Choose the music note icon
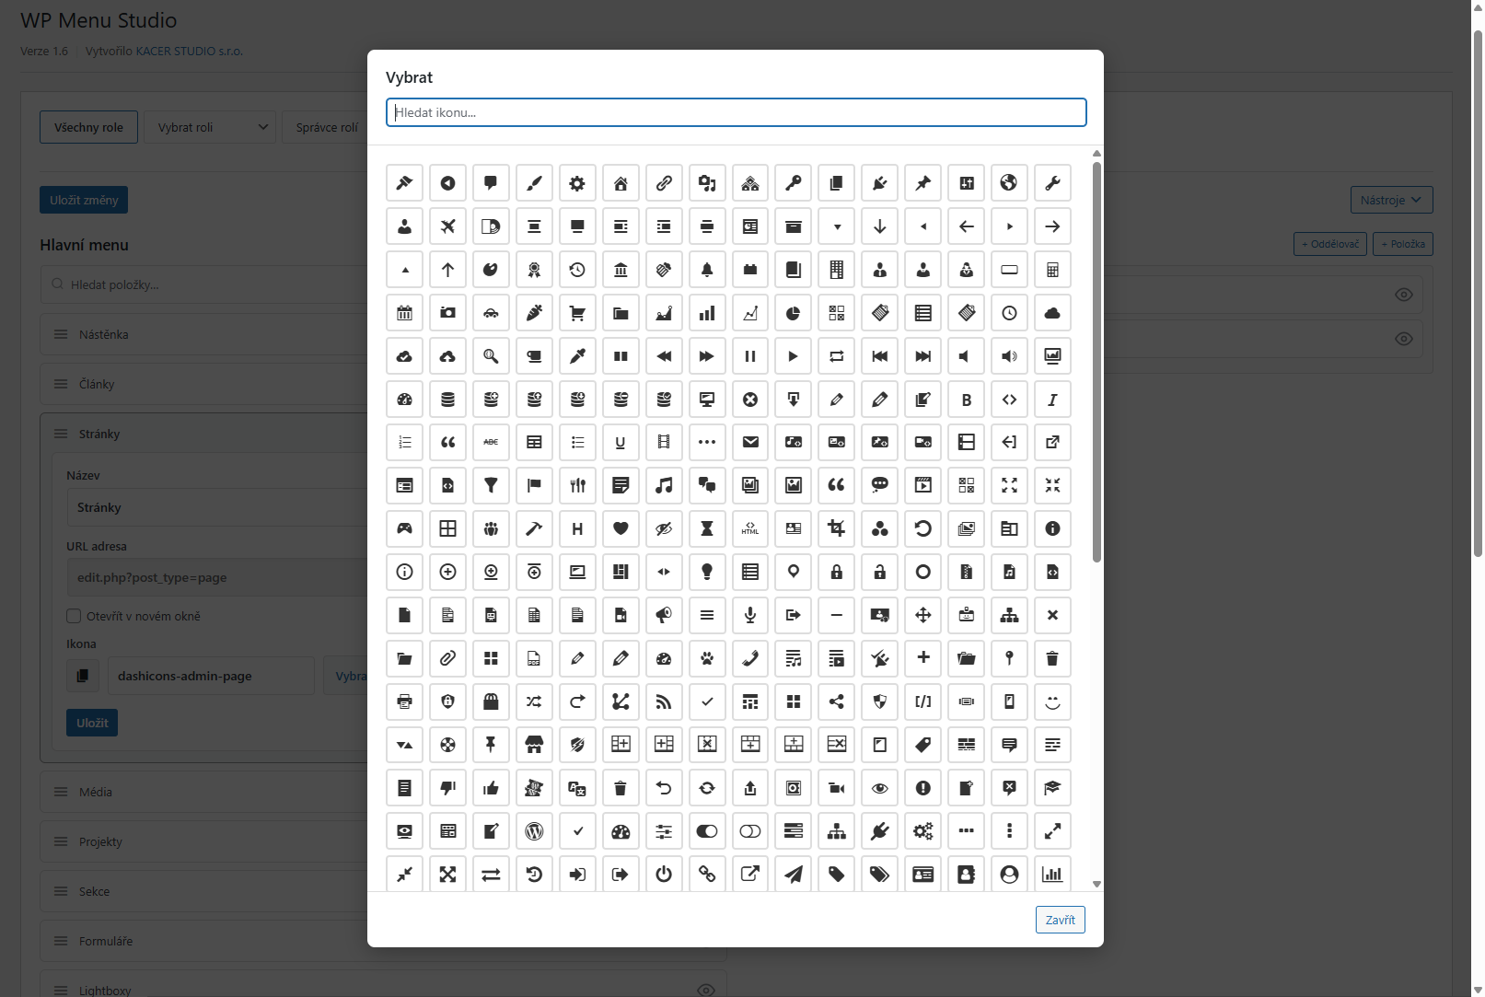The image size is (1485, 997). (x=664, y=485)
